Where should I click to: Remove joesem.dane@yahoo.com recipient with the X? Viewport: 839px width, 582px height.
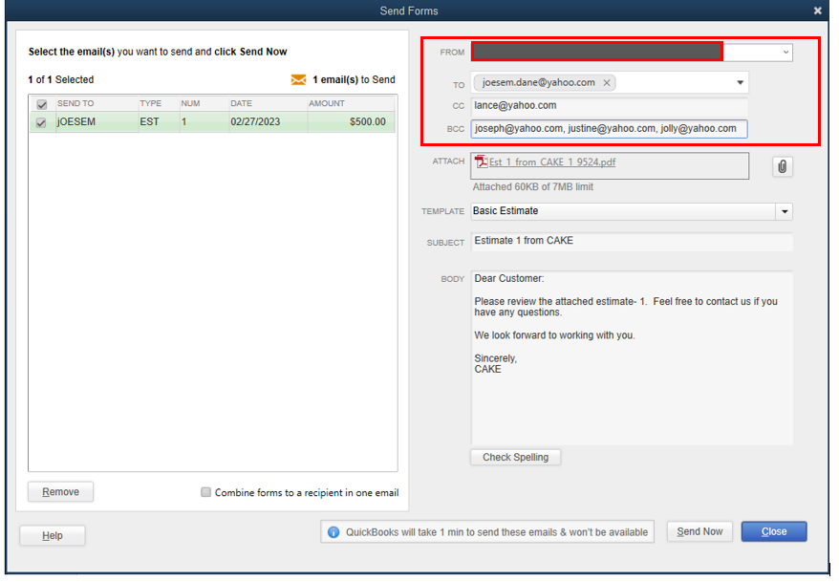click(606, 83)
